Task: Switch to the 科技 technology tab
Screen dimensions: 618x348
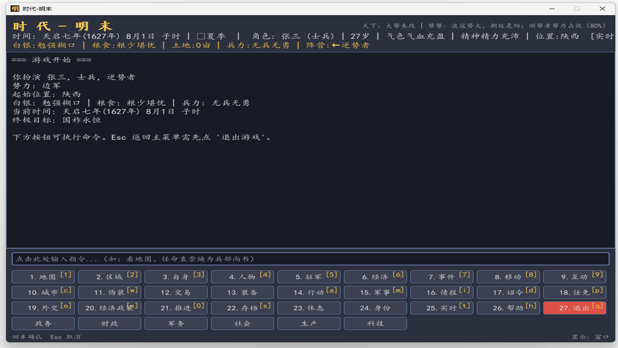Action: (375, 323)
